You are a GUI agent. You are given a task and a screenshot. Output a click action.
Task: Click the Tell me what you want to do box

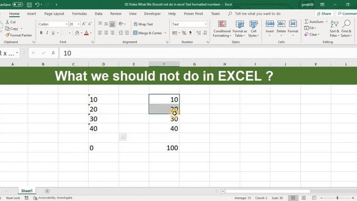[258, 13]
